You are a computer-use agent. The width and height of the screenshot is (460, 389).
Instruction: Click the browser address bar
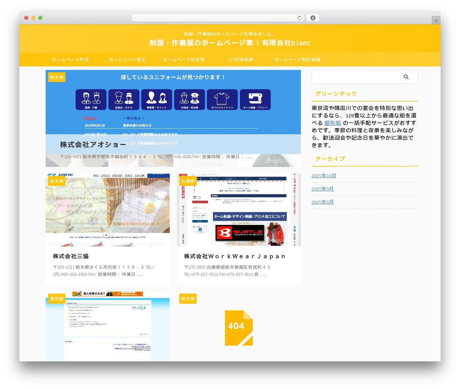pos(217,18)
